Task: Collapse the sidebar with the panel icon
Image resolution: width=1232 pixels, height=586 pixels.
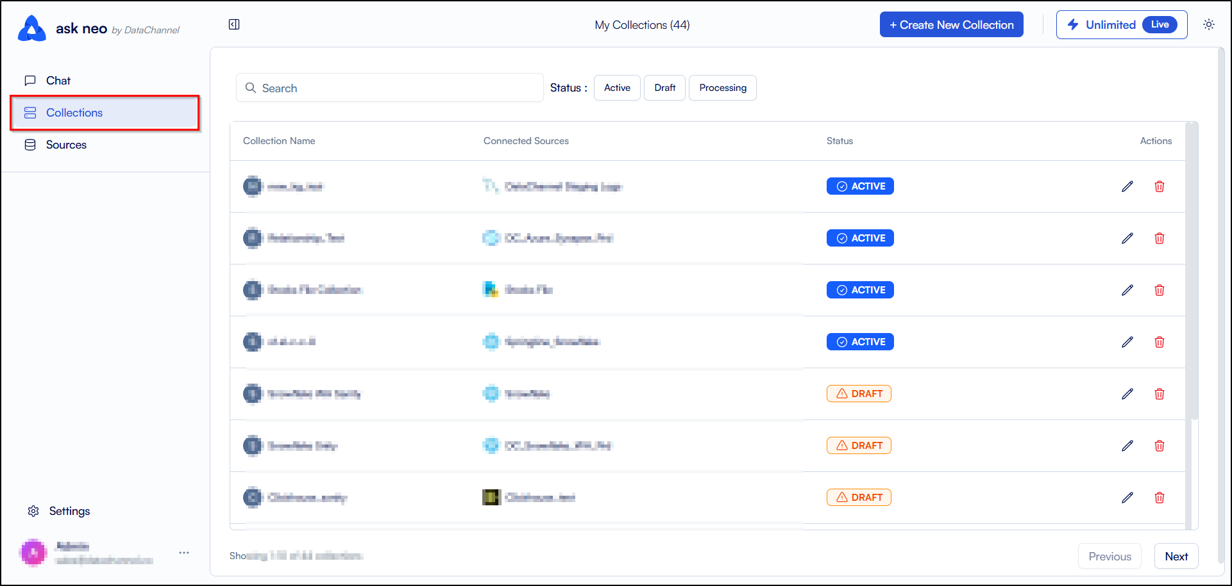Action: [234, 24]
